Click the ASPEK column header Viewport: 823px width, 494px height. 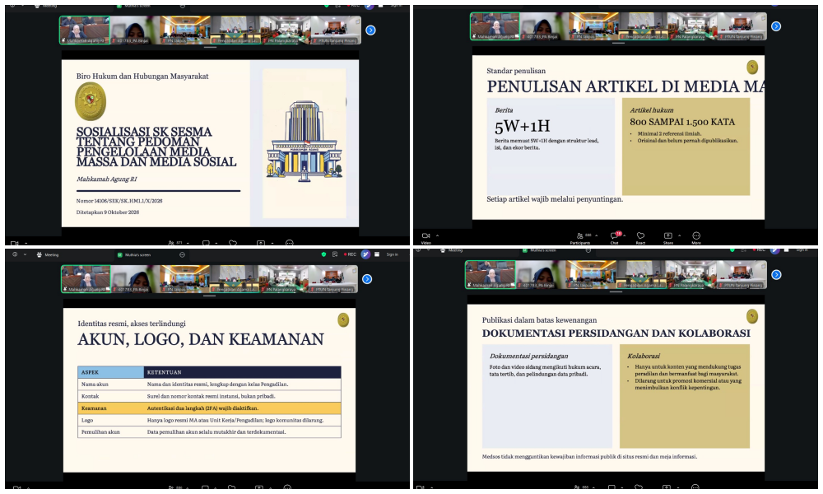111,372
